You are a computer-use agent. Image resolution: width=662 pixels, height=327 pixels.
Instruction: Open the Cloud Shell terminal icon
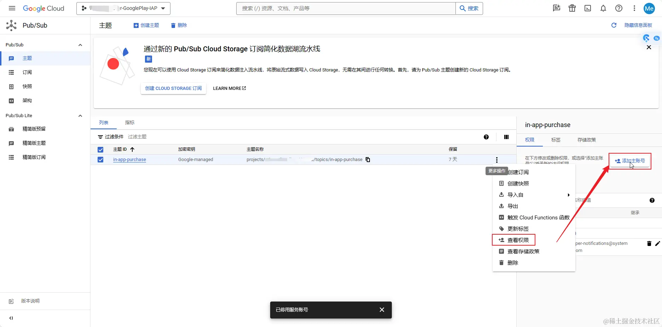(588, 8)
